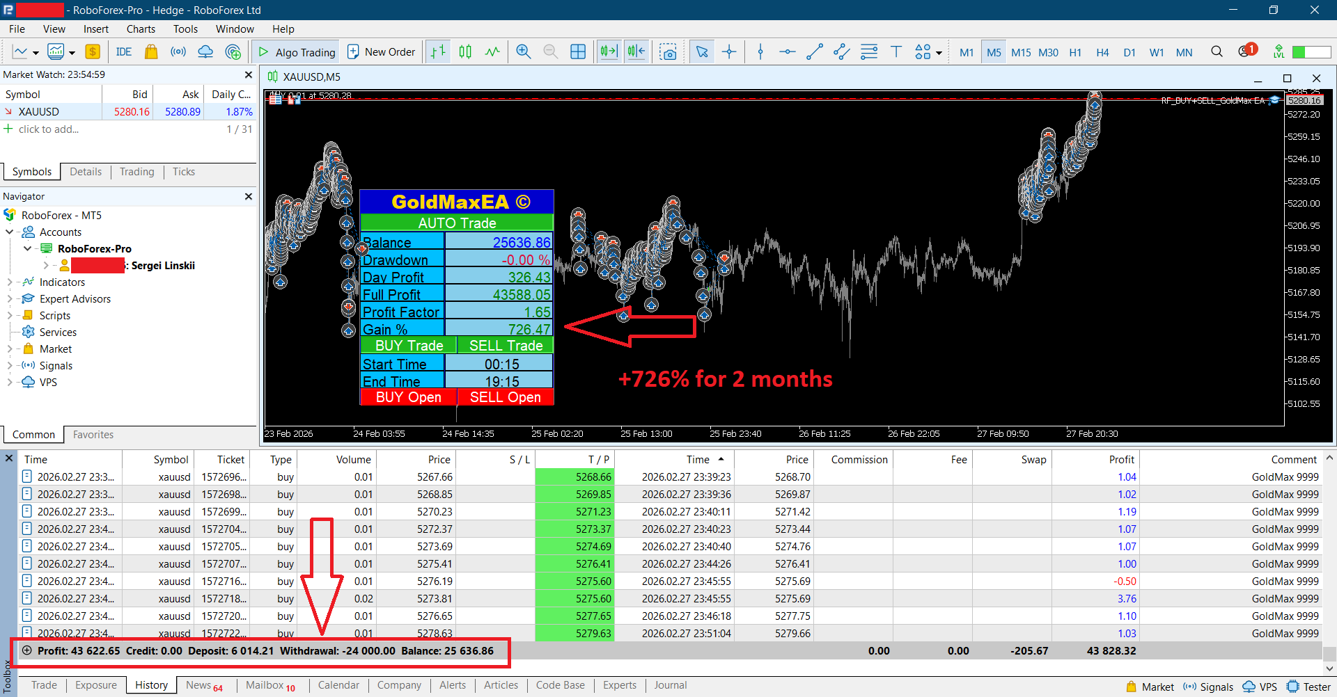Open the chart type dropdown arrow
The image size is (1337, 697).
point(36,53)
